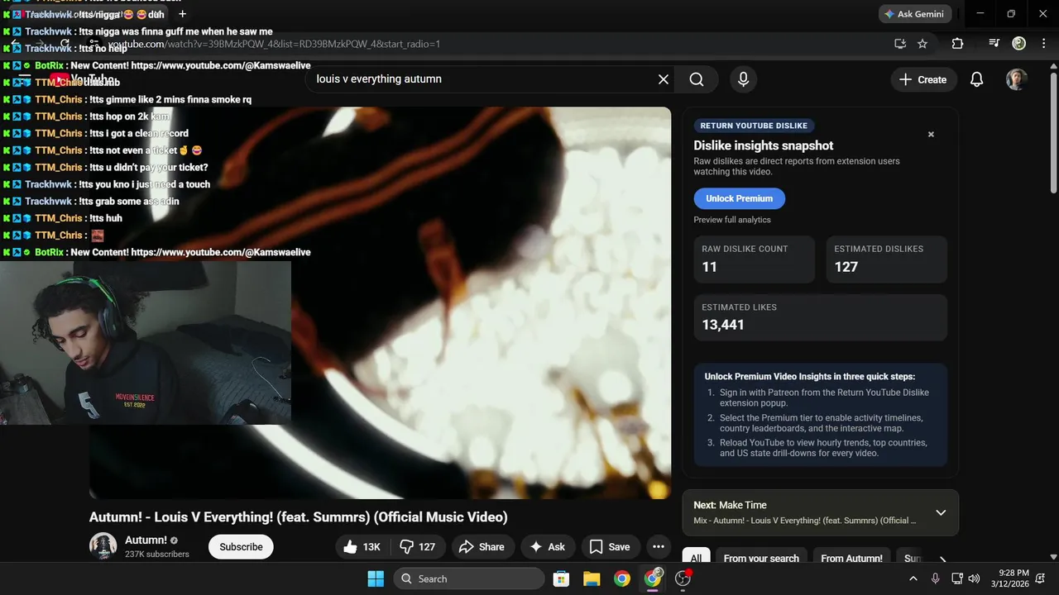This screenshot has width=1059, height=595.
Task: Click the Estimated Dislikes 127 card
Action: pos(887,259)
